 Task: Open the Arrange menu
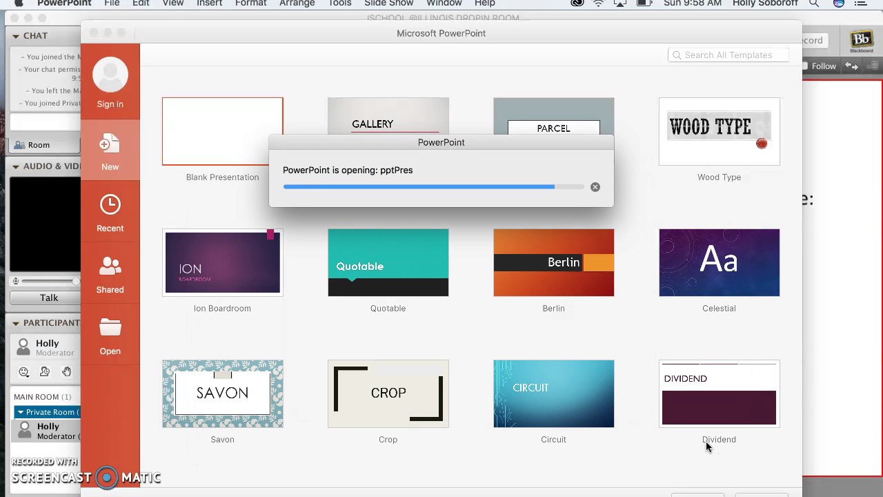click(297, 3)
